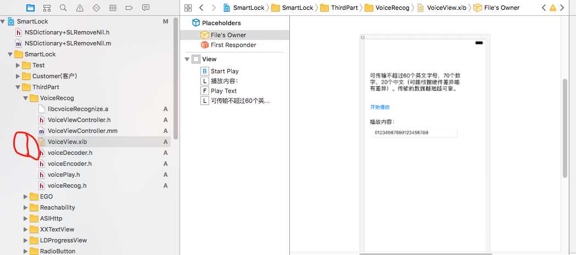Image resolution: width=576 pixels, height=255 pixels.
Task: Select the 播放内容: label on canvas
Action: click(382, 122)
